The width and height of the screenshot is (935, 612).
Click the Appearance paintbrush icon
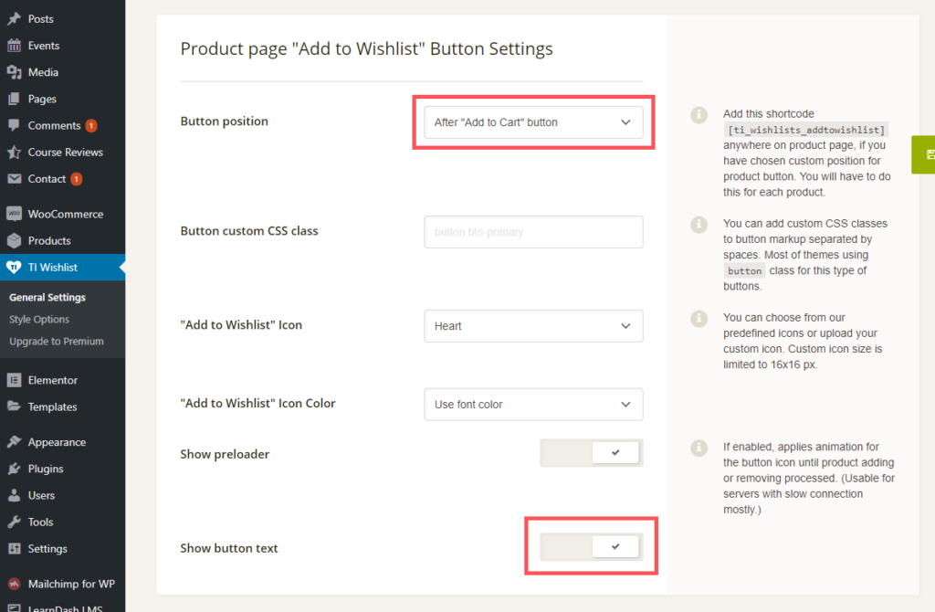(x=14, y=442)
